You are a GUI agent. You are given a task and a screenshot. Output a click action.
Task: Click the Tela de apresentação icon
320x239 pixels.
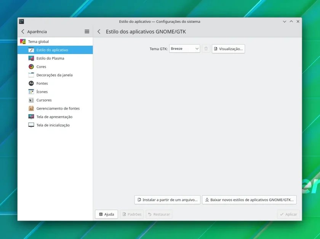[31, 117]
